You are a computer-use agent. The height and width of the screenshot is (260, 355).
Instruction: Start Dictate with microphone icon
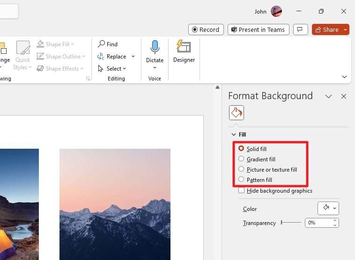click(155, 51)
